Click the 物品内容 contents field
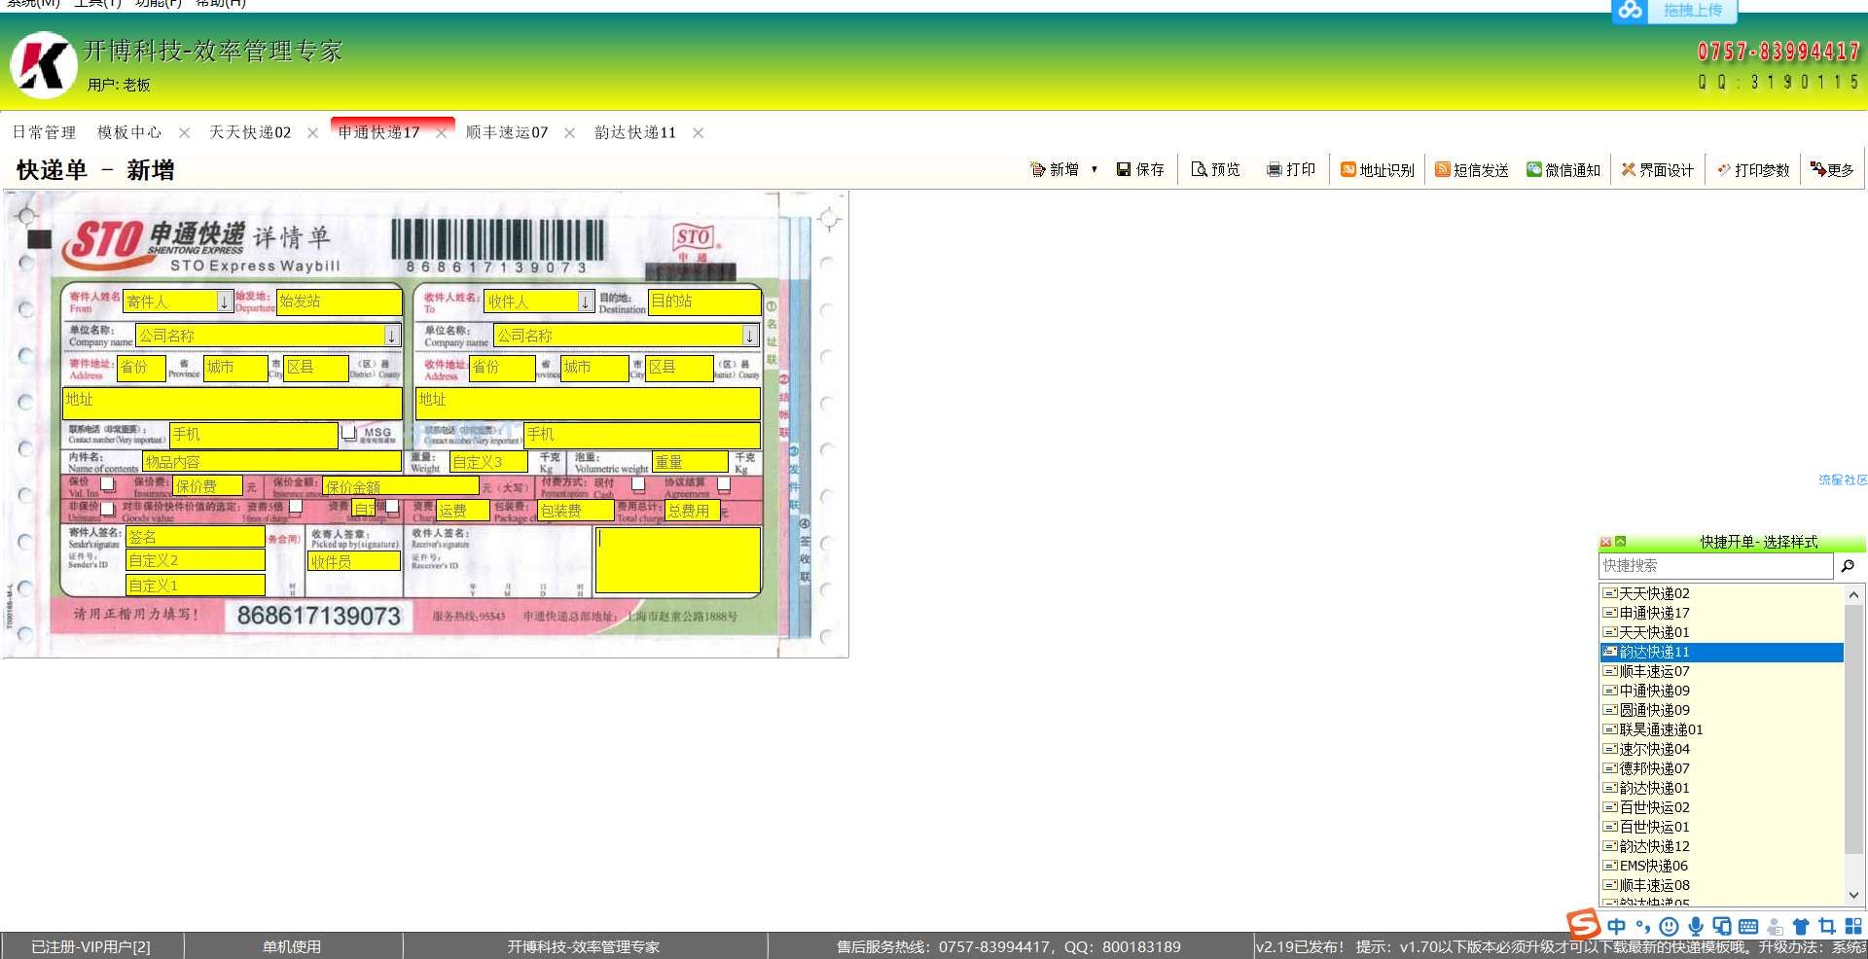Image resolution: width=1868 pixels, height=959 pixels. point(271,462)
